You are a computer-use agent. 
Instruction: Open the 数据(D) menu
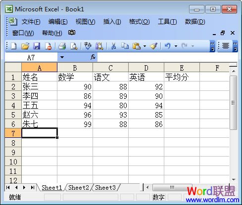pyautogui.click(x=195, y=22)
